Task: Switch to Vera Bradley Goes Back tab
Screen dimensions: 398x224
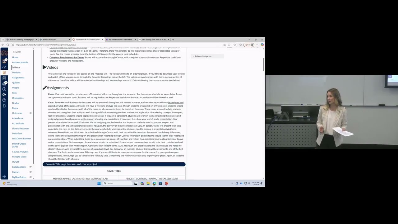Action: (x=154, y=40)
